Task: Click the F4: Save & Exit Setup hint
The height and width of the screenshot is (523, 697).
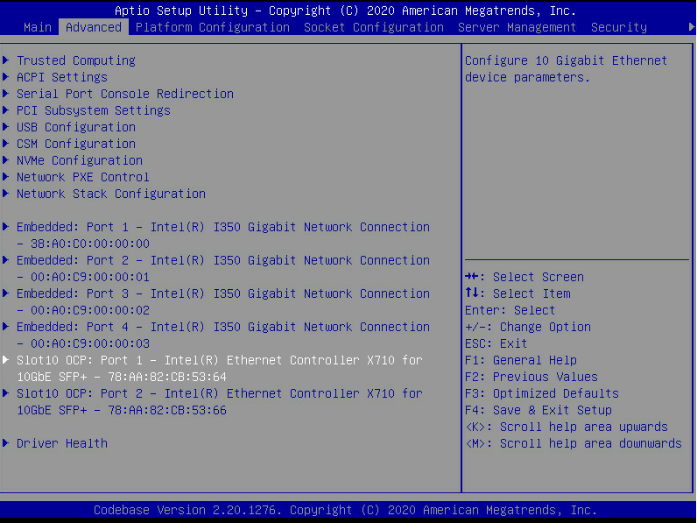Action: (539, 410)
